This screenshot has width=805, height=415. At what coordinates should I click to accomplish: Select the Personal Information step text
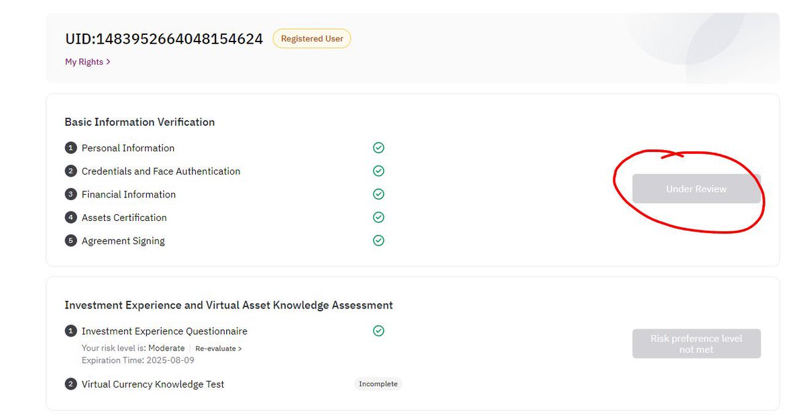[x=128, y=148]
